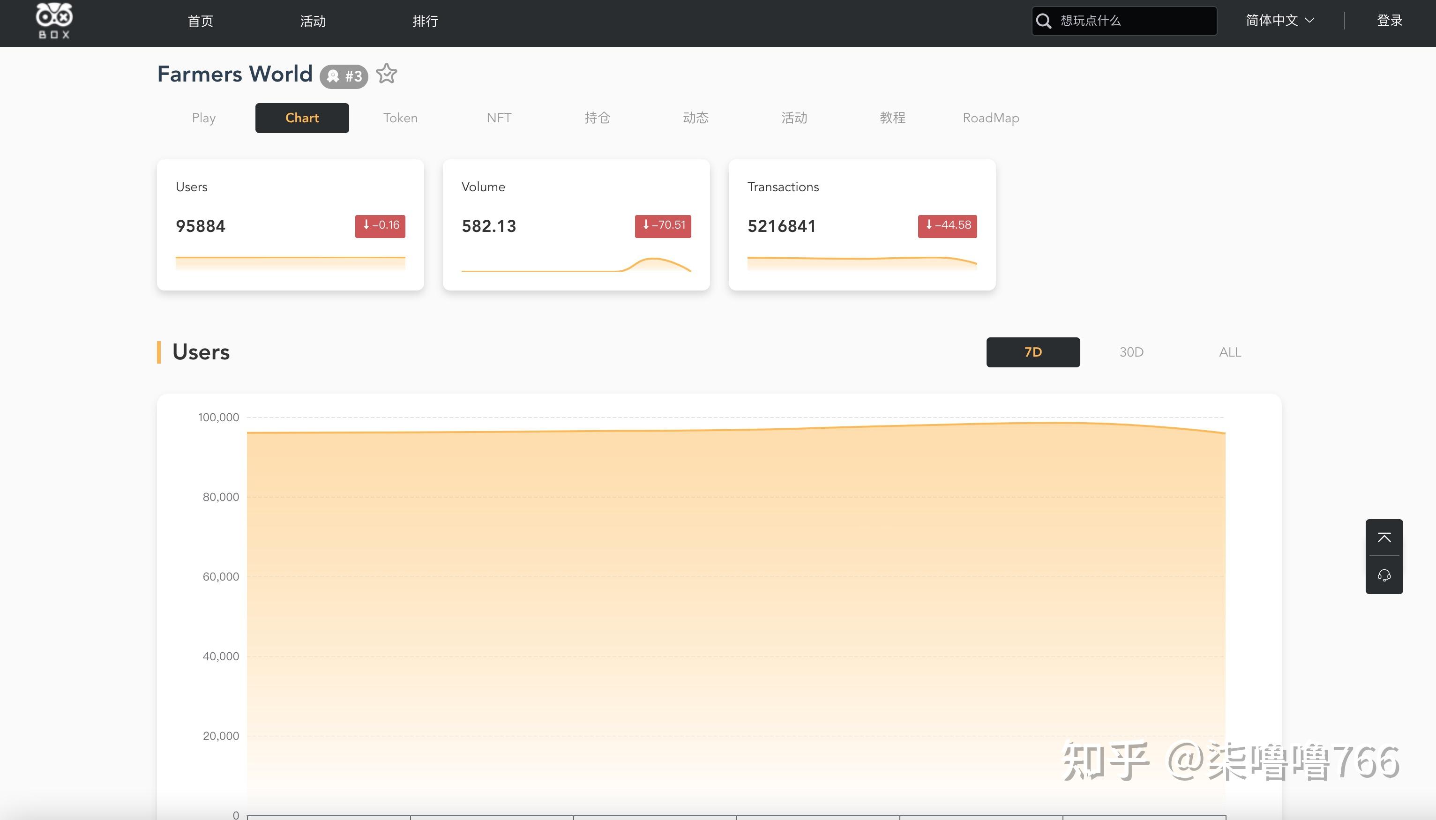Open the Token tab
The image size is (1436, 820).
coord(400,118)
